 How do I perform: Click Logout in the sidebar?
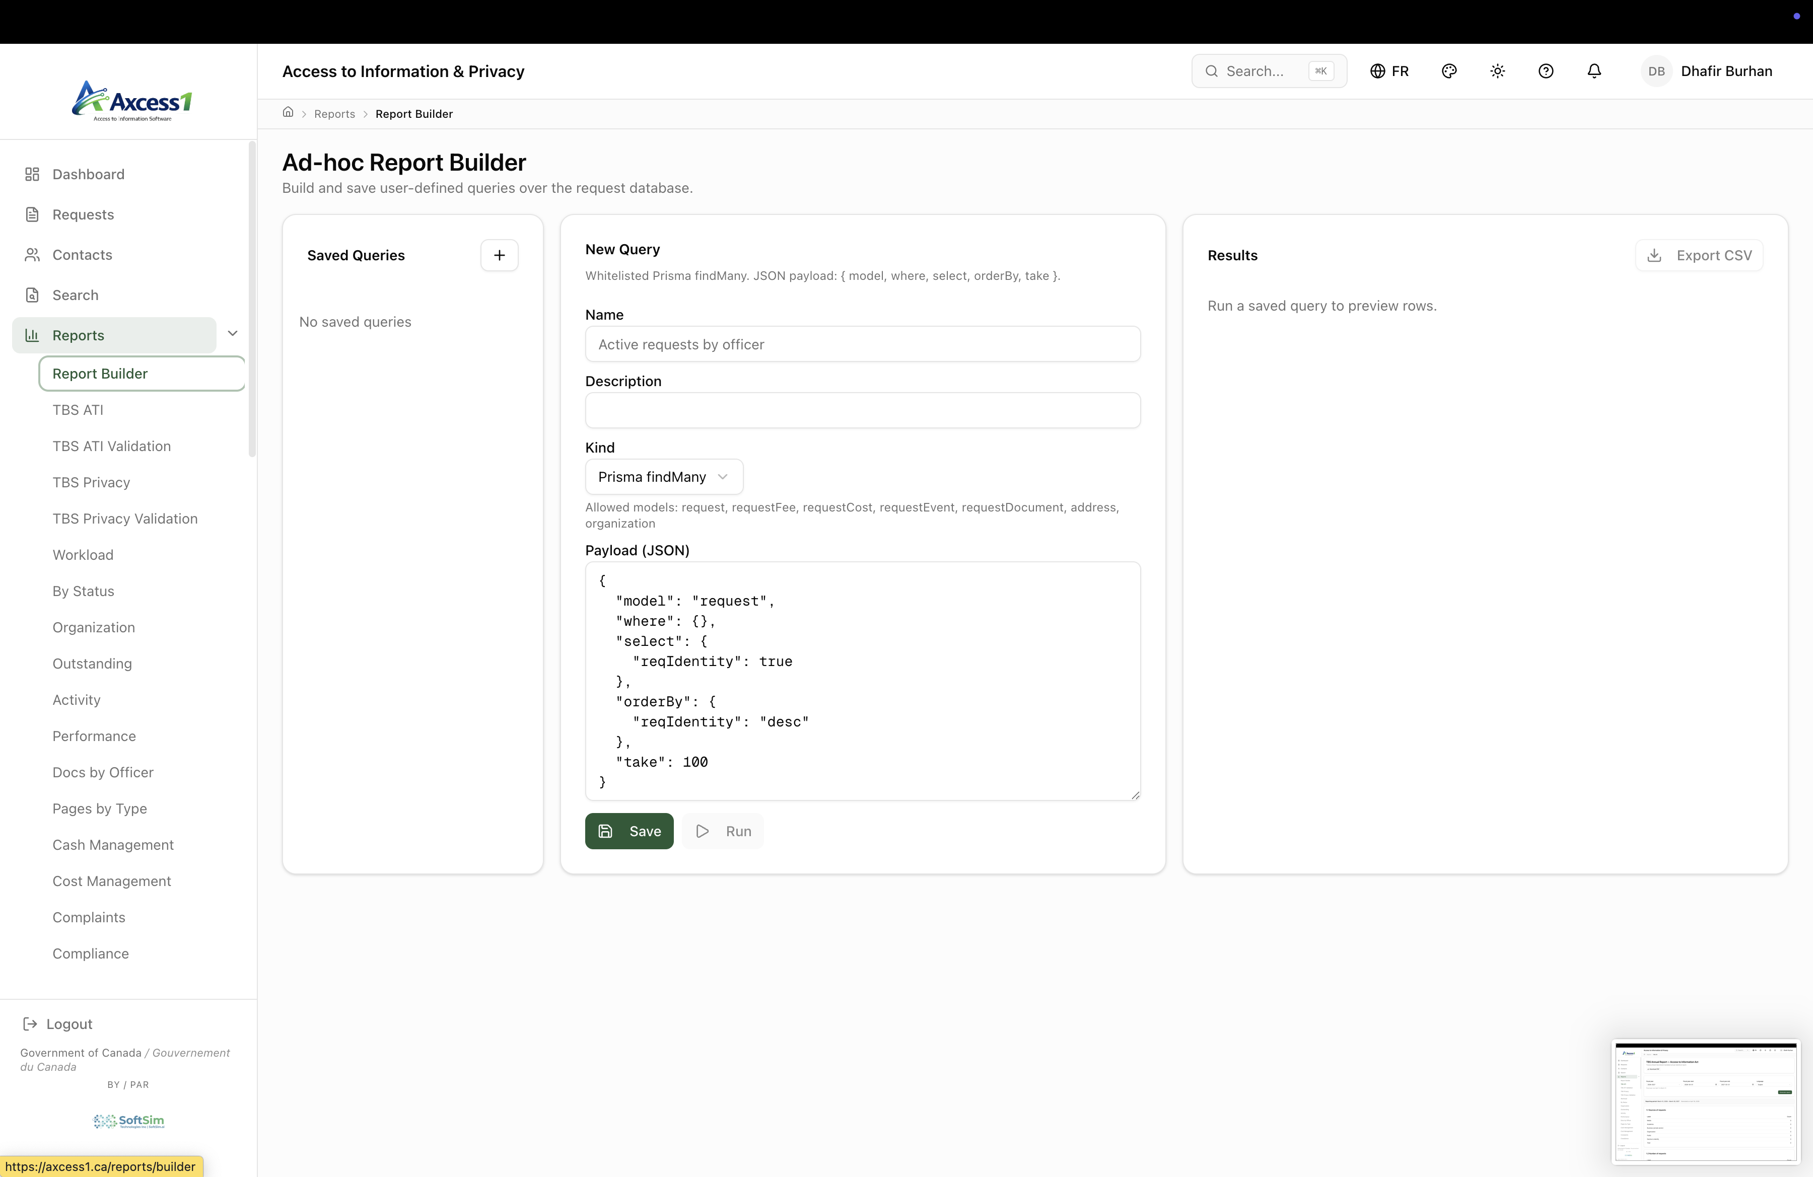pos(68,1024)
